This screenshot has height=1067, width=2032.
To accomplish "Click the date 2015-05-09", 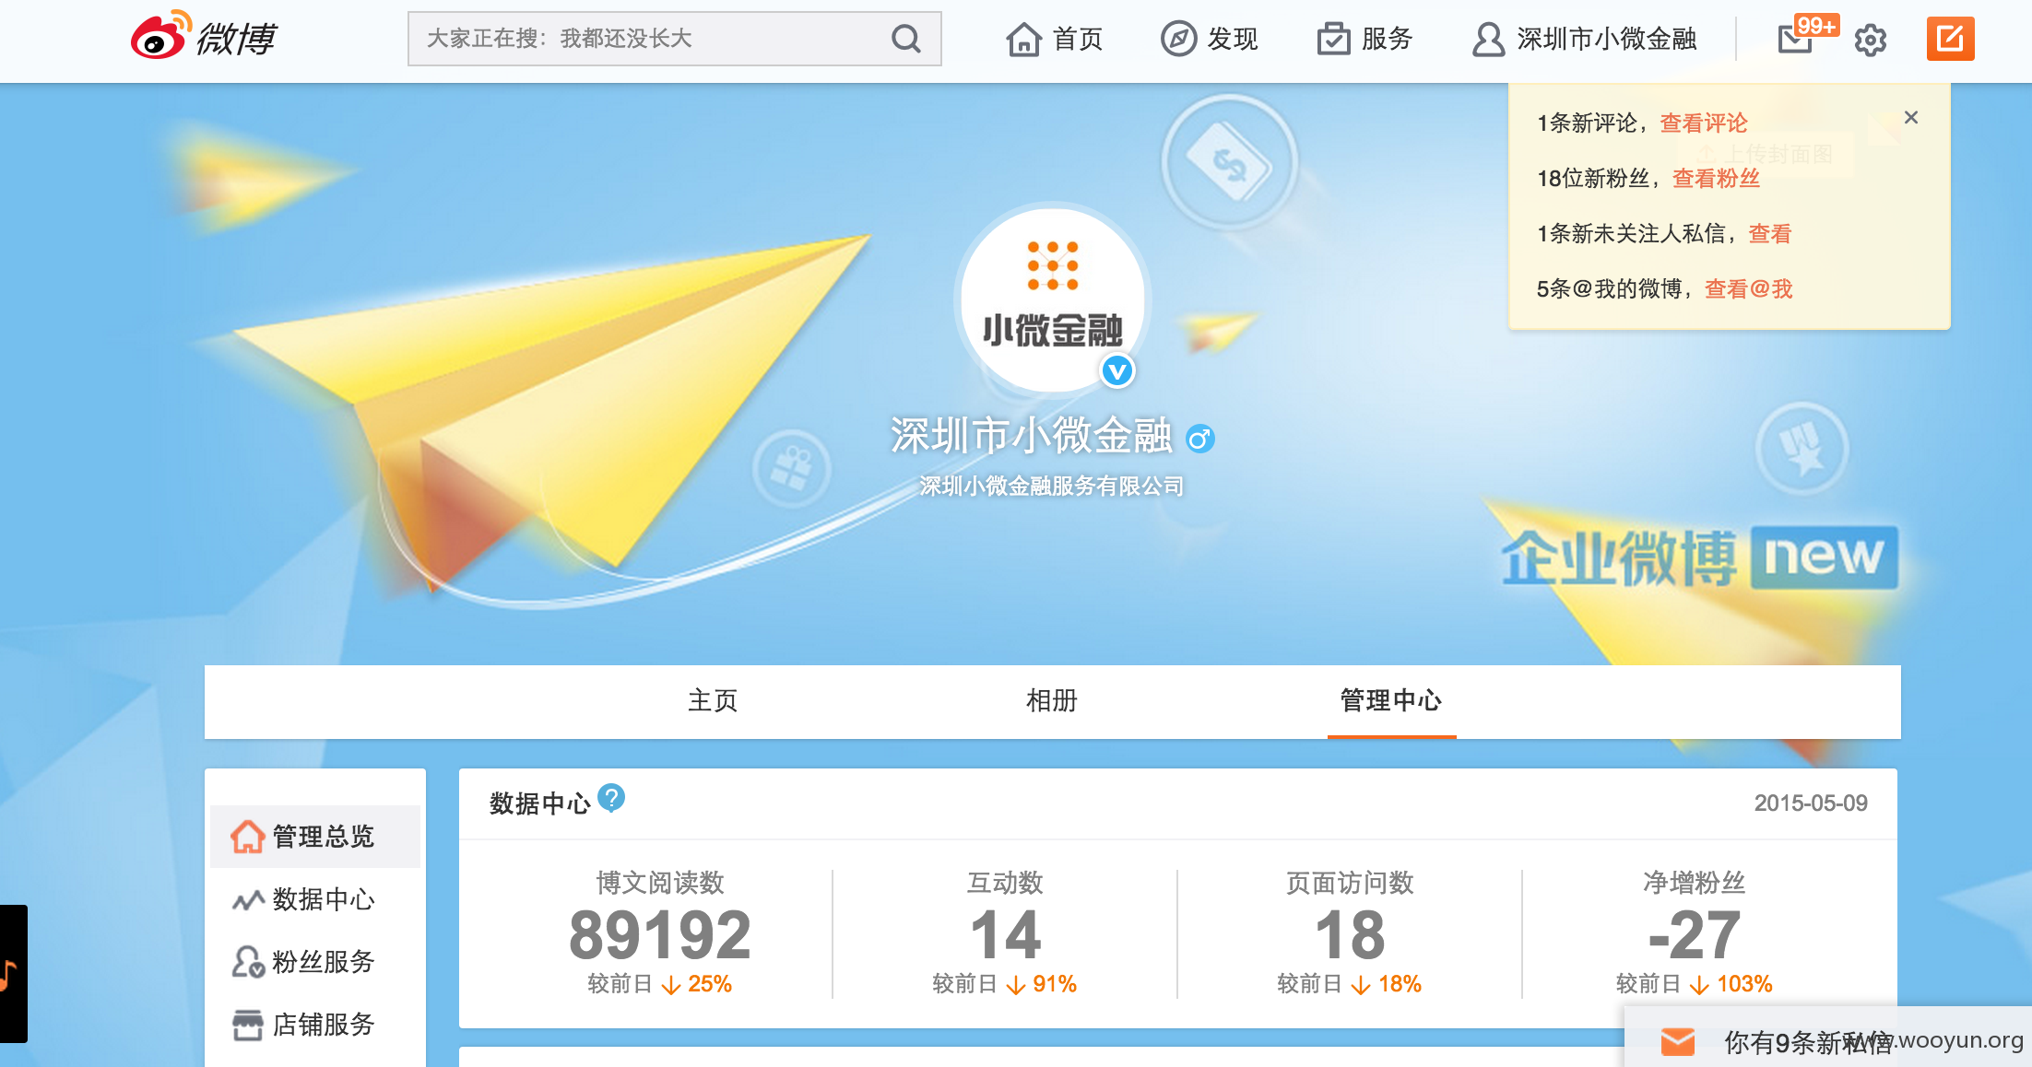I will [1811, 803].
